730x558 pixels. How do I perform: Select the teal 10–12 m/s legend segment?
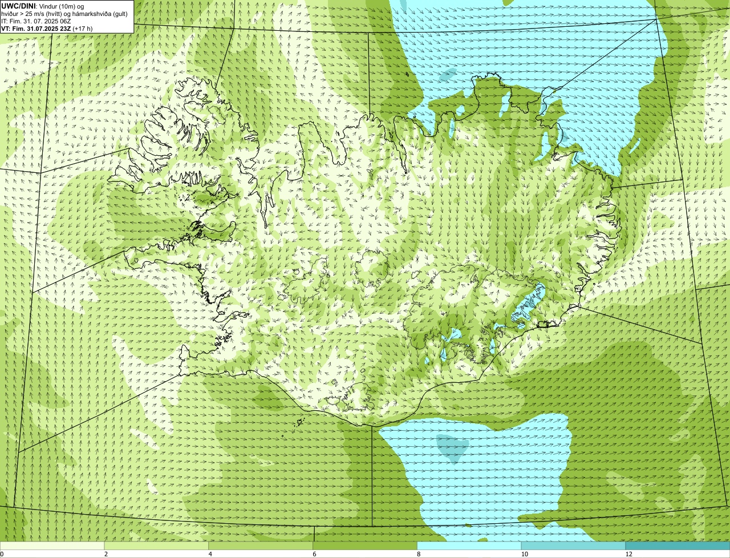tap(574, 545)
